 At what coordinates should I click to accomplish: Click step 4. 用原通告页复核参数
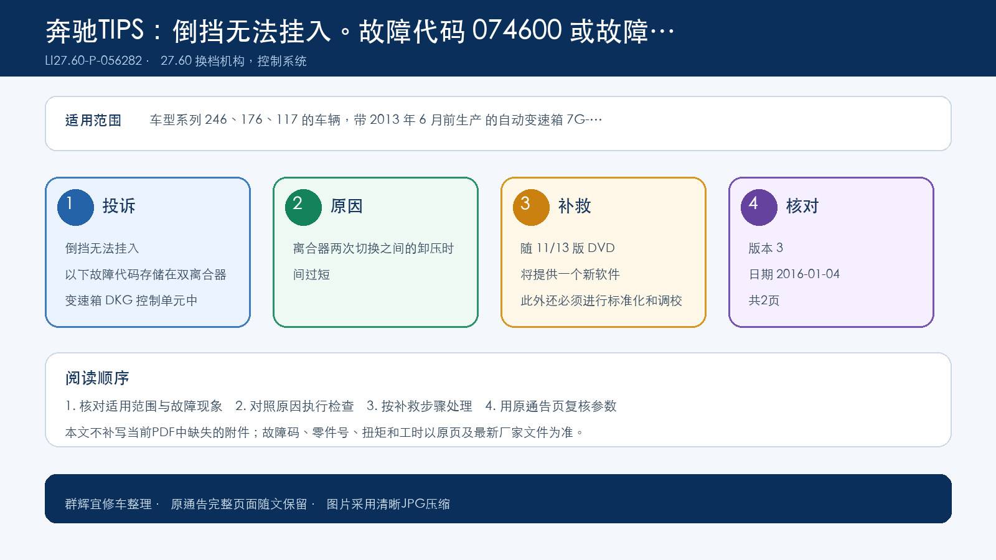(551, 406)
